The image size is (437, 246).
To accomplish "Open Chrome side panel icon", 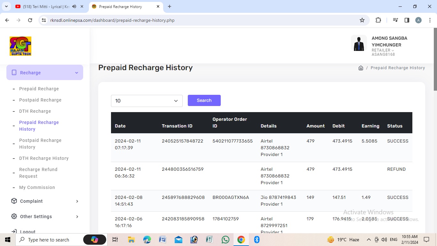I will coord(407,20).
